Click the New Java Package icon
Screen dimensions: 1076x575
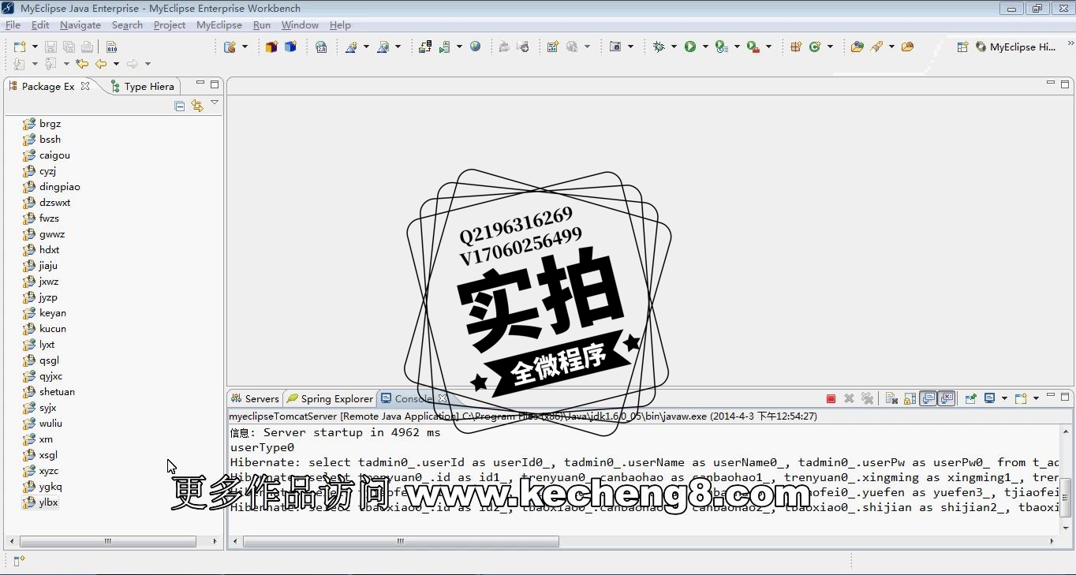click(x=796, y=47)
